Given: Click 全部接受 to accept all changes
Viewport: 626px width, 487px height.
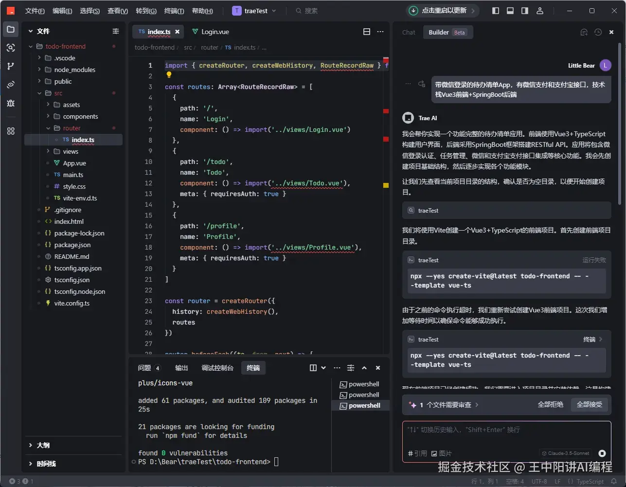Looking at the screenshot, I should 590,405.
